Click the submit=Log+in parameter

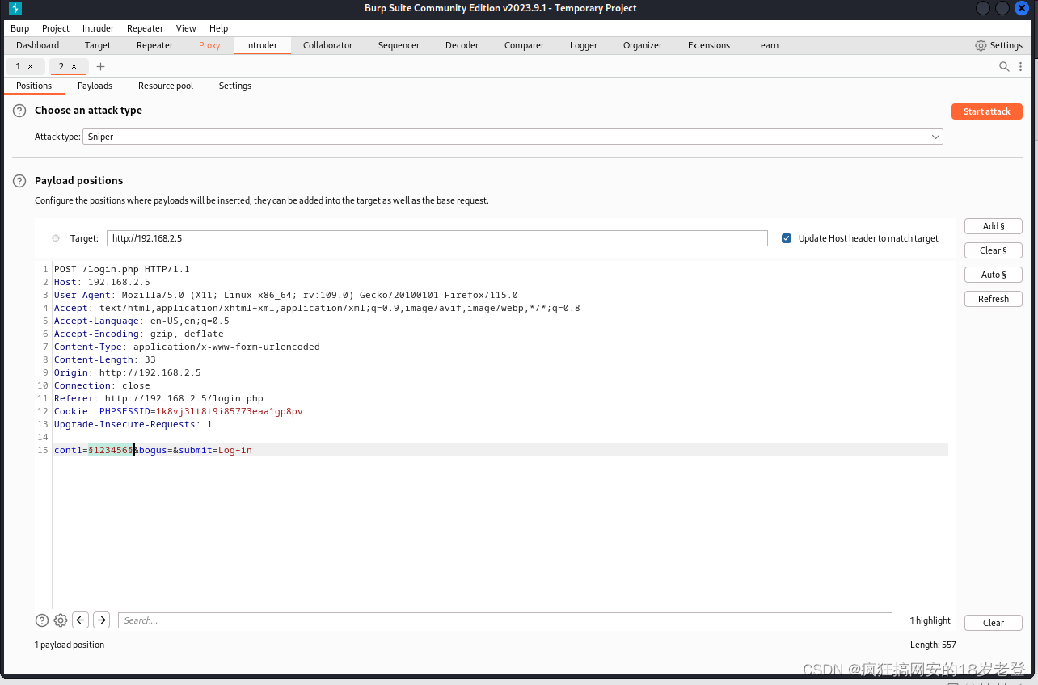(215, 450)
